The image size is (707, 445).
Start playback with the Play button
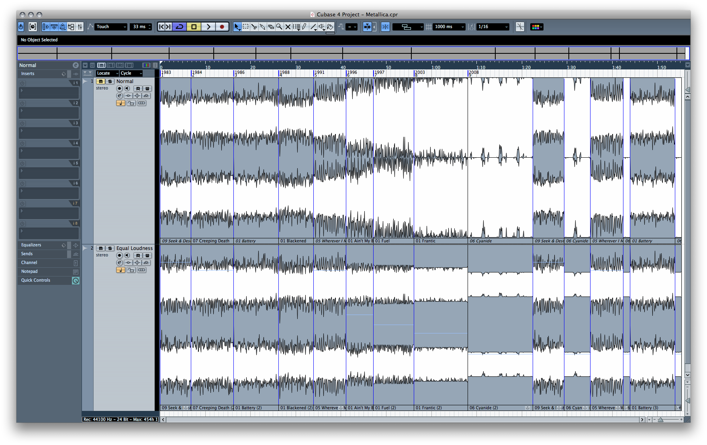click(x=208, y=27)
